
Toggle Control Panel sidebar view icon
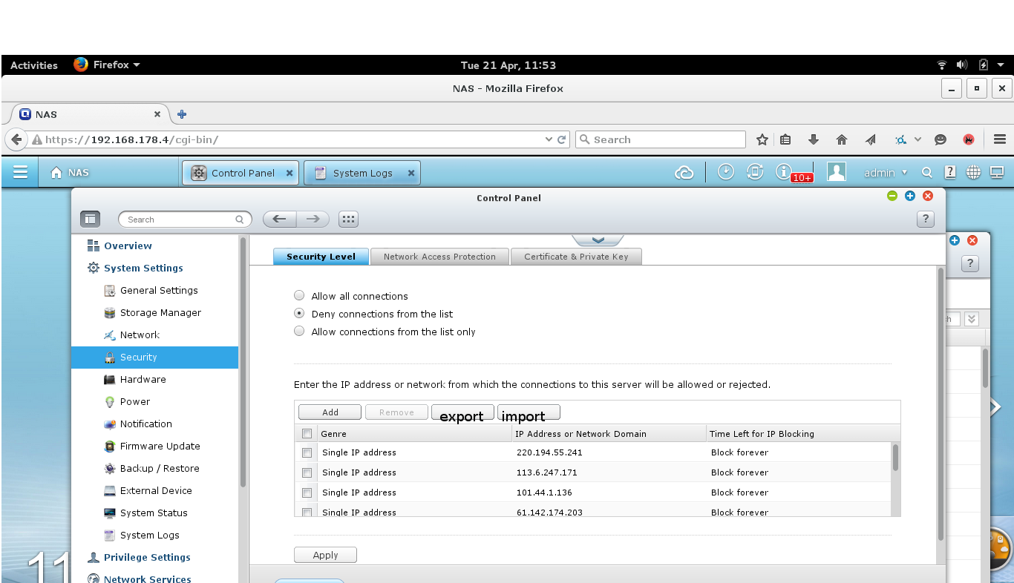coord(91,219)
